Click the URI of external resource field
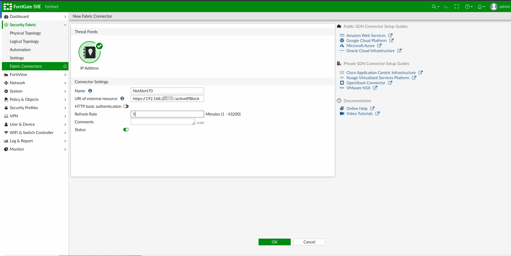The image size is (511, 256). click(x=167, y=98)
